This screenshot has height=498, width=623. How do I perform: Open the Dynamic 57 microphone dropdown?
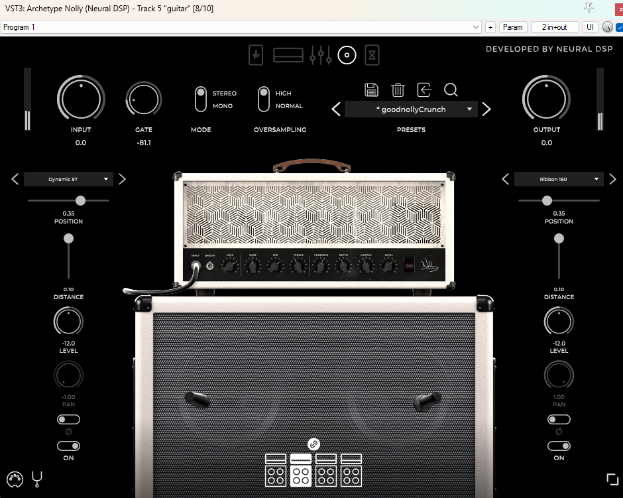tap(68, 179)
